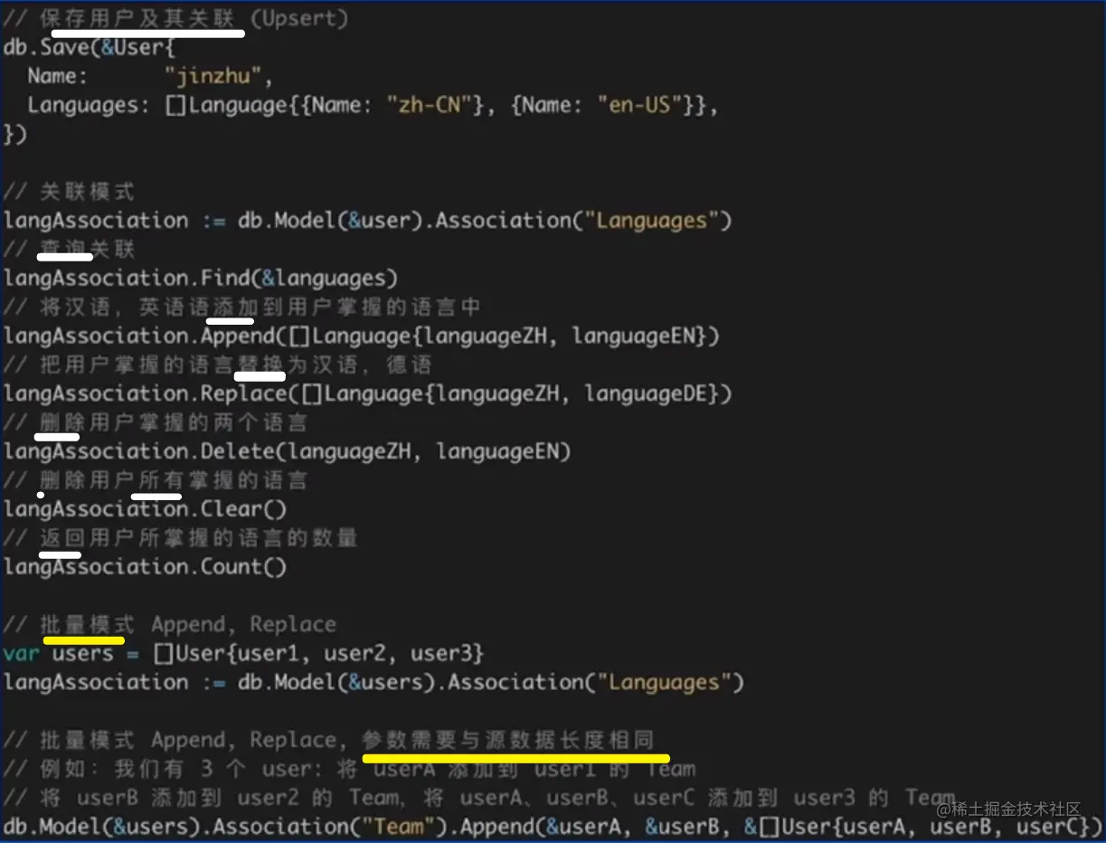Click the line "langAssociation.Clear()"

click(146, 509)
